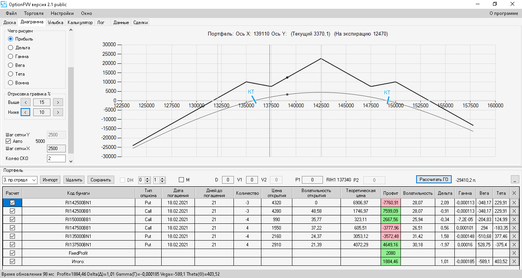
Task: Remove the RI150000BB1 Call position
Action: 514,220
